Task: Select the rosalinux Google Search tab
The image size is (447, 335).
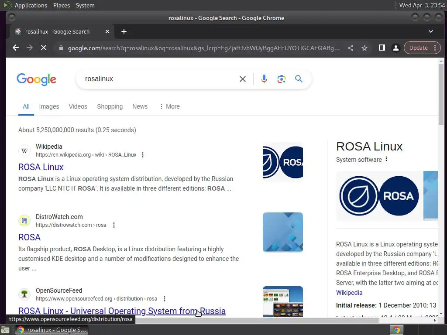Action: click(x=62, y=31)
